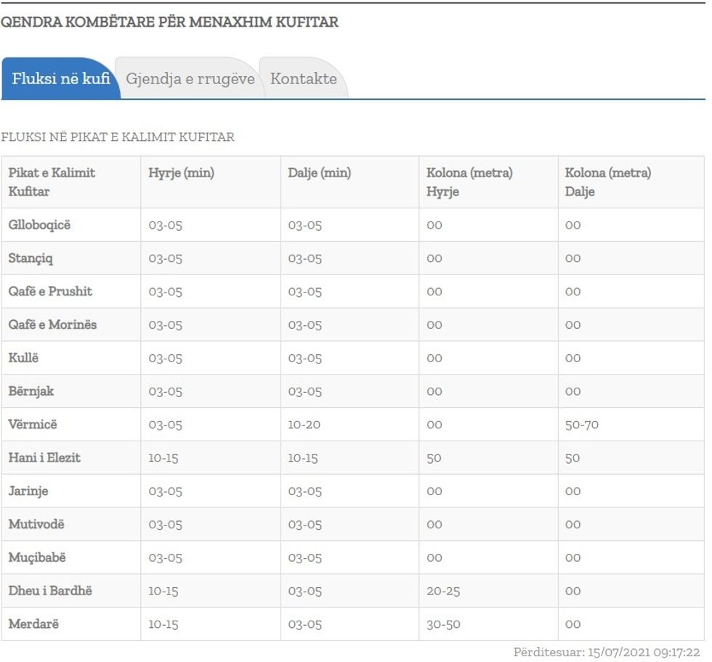Image resolution: width=712 pixels, height=662 pixels.
Task: Click the Qendra Kombëtare për Menaxhim Kufitar heading
Action: coord(169,22)
